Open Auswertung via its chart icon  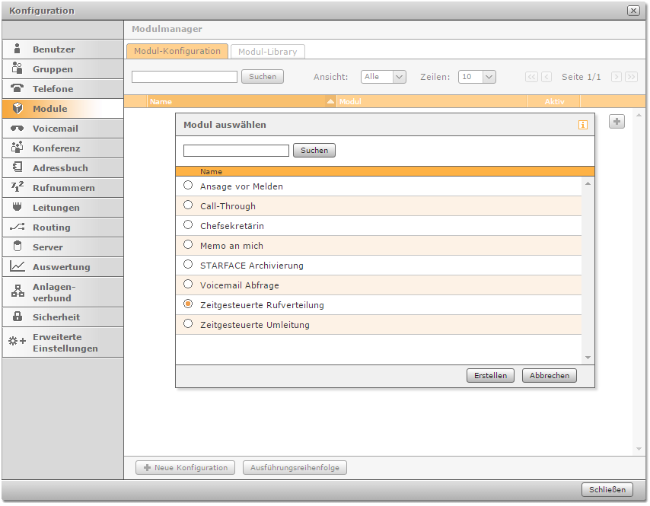tap(17, 267)
